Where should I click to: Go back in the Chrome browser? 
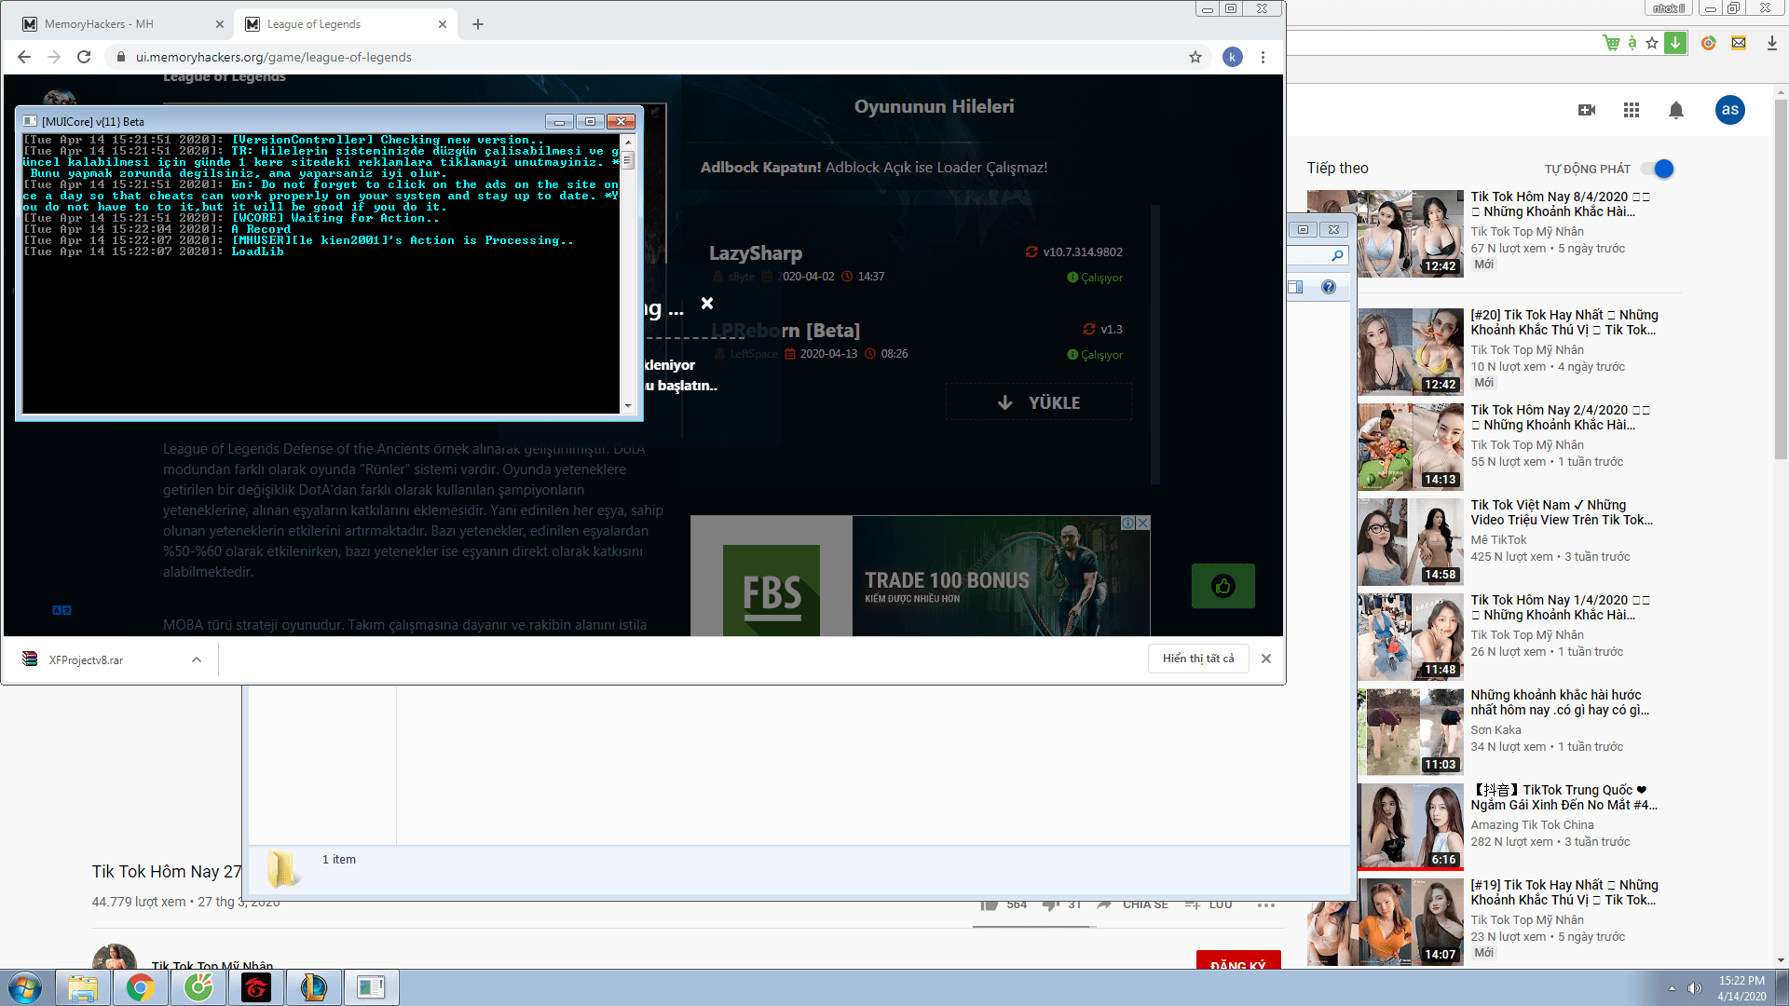24,57
